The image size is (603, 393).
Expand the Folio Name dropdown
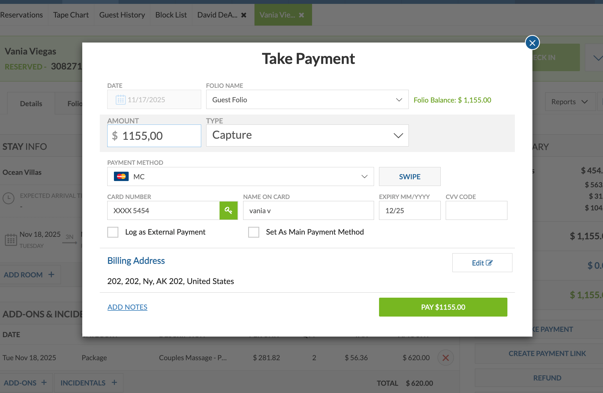307,100
